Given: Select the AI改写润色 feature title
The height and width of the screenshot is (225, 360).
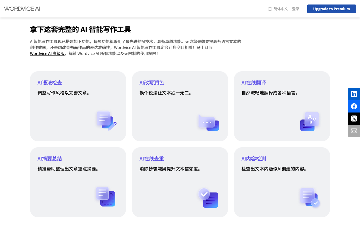Looking at the screenshot, I should pos(151,82).
